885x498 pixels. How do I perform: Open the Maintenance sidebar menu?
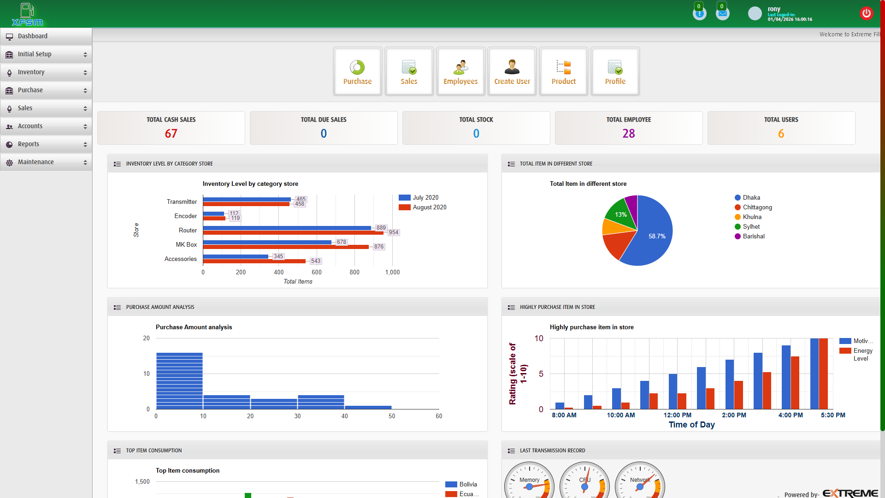pyautogui.click(x=46, y=162)
